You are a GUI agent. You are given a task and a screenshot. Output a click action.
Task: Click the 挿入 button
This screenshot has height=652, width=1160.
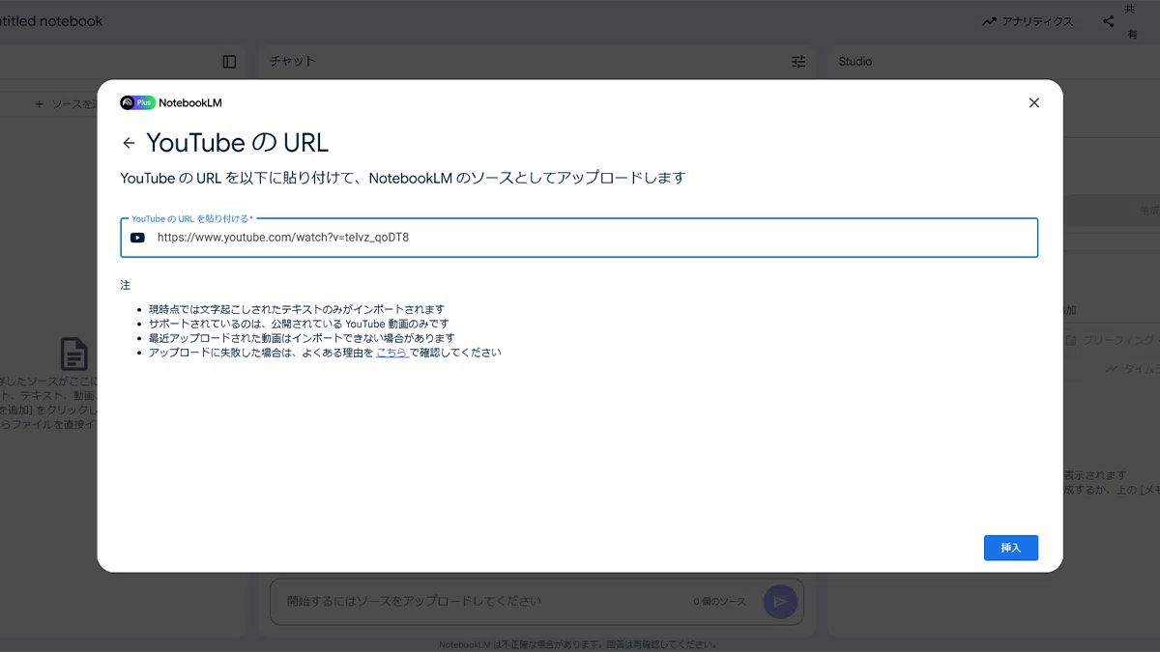point(1011,548)
